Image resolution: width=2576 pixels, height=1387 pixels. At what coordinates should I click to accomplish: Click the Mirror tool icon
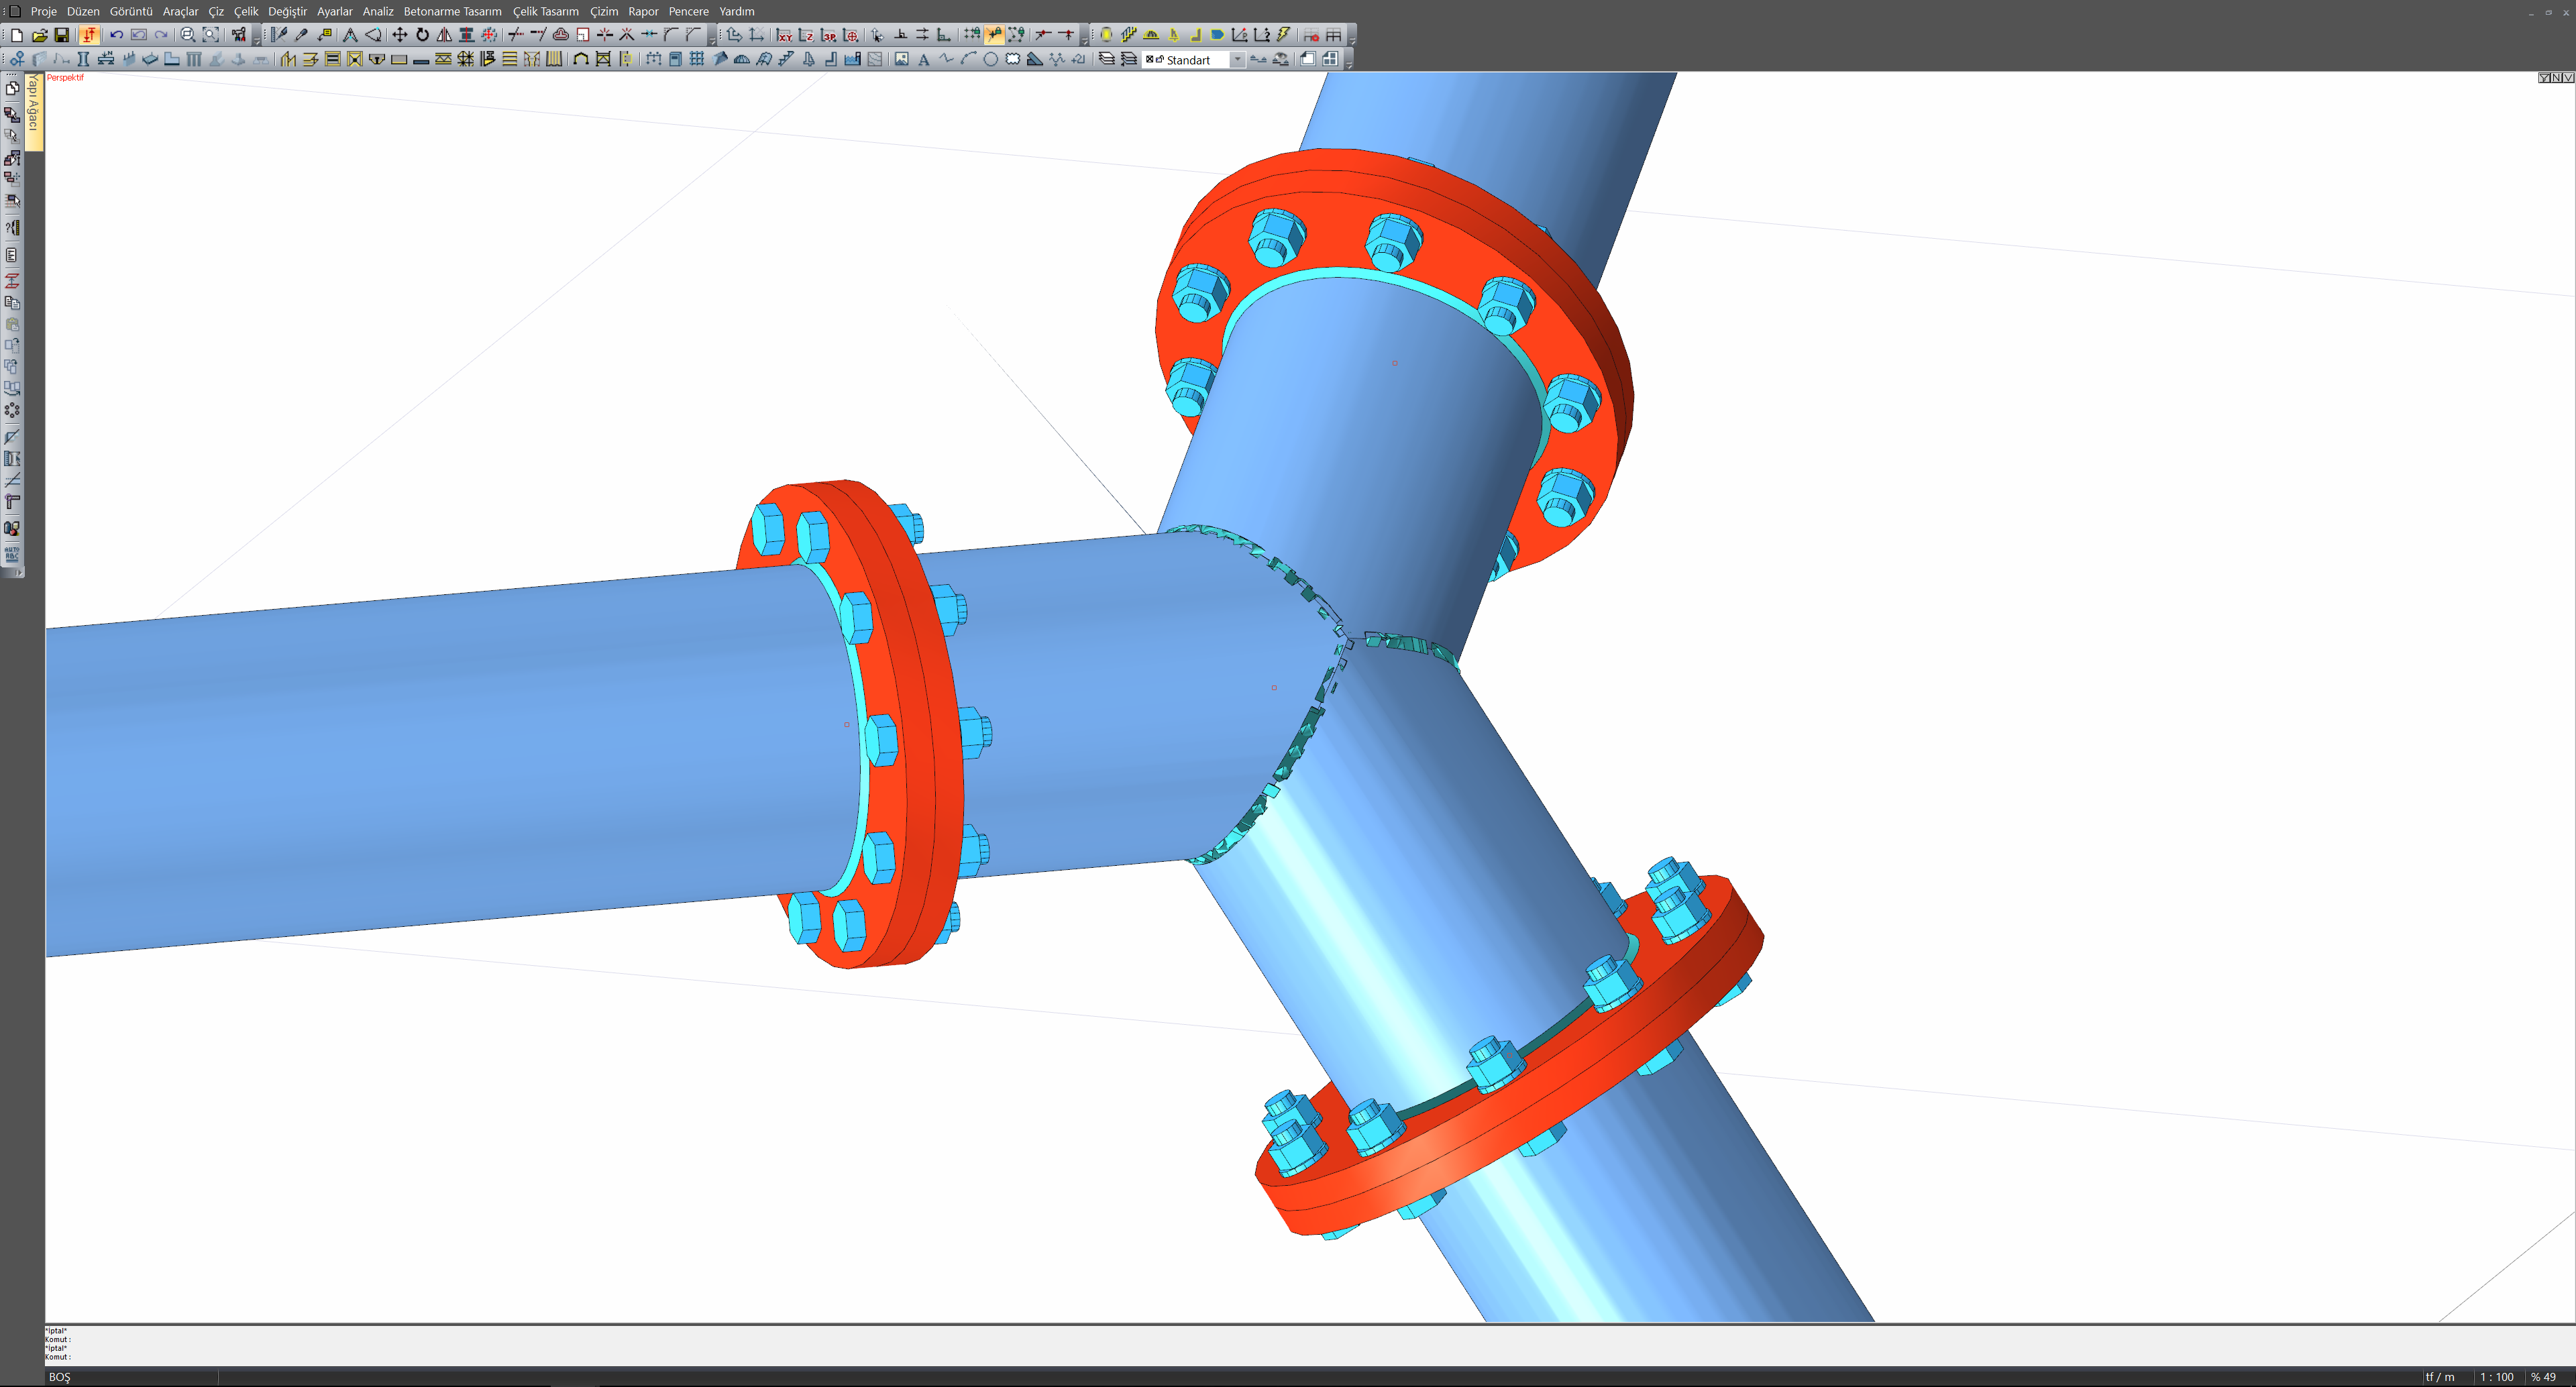[x=444, y=35]
